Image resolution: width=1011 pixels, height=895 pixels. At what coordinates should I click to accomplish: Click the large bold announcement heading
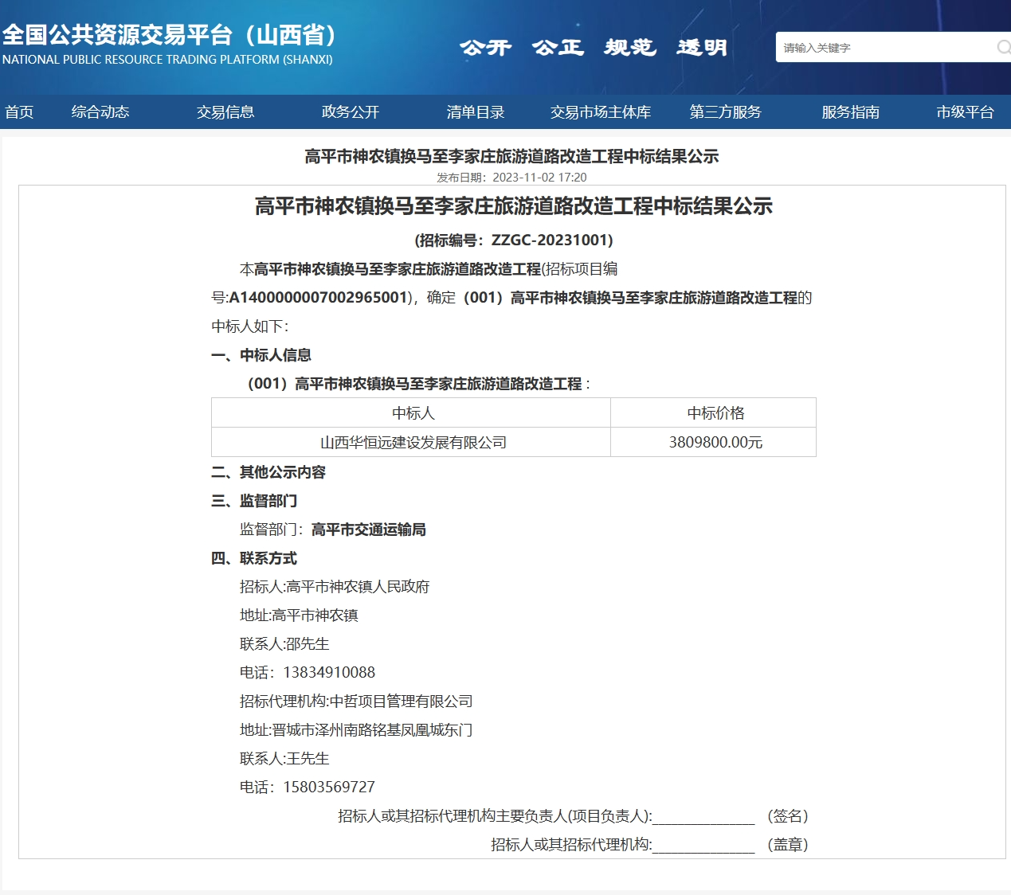(513, 206)
